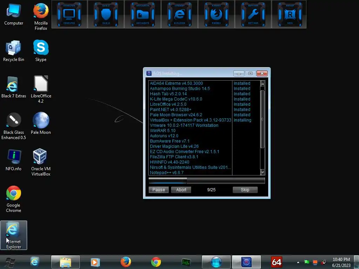This screenshot has height=269, width=359.
Task: Open the Start menu orb
Action: pos(10,262)
